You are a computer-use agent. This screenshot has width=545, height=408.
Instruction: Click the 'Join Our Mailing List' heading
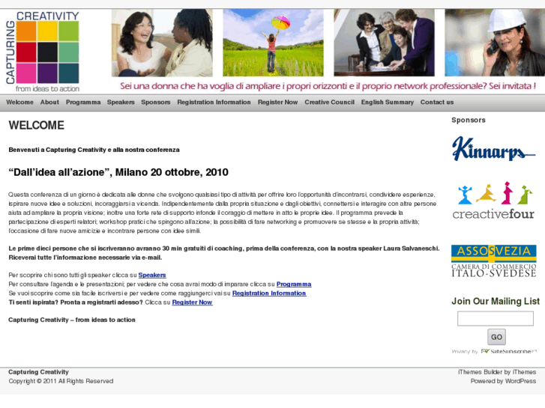tap(496, 302)
